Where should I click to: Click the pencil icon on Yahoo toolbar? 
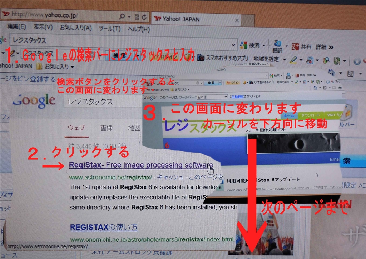point(12,53)
